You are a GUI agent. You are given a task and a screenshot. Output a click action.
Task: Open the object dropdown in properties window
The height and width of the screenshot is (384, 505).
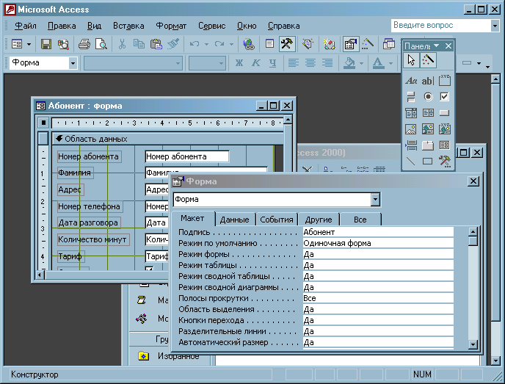point(375,200)
